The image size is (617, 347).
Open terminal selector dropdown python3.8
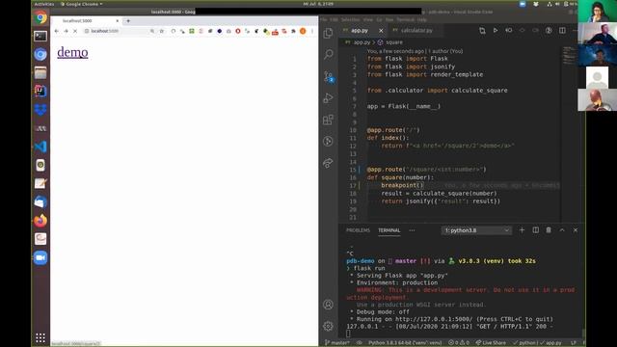[476, 230]
